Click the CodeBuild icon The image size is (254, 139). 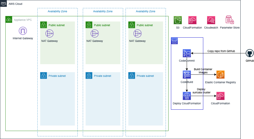click(x=187, y=75)
